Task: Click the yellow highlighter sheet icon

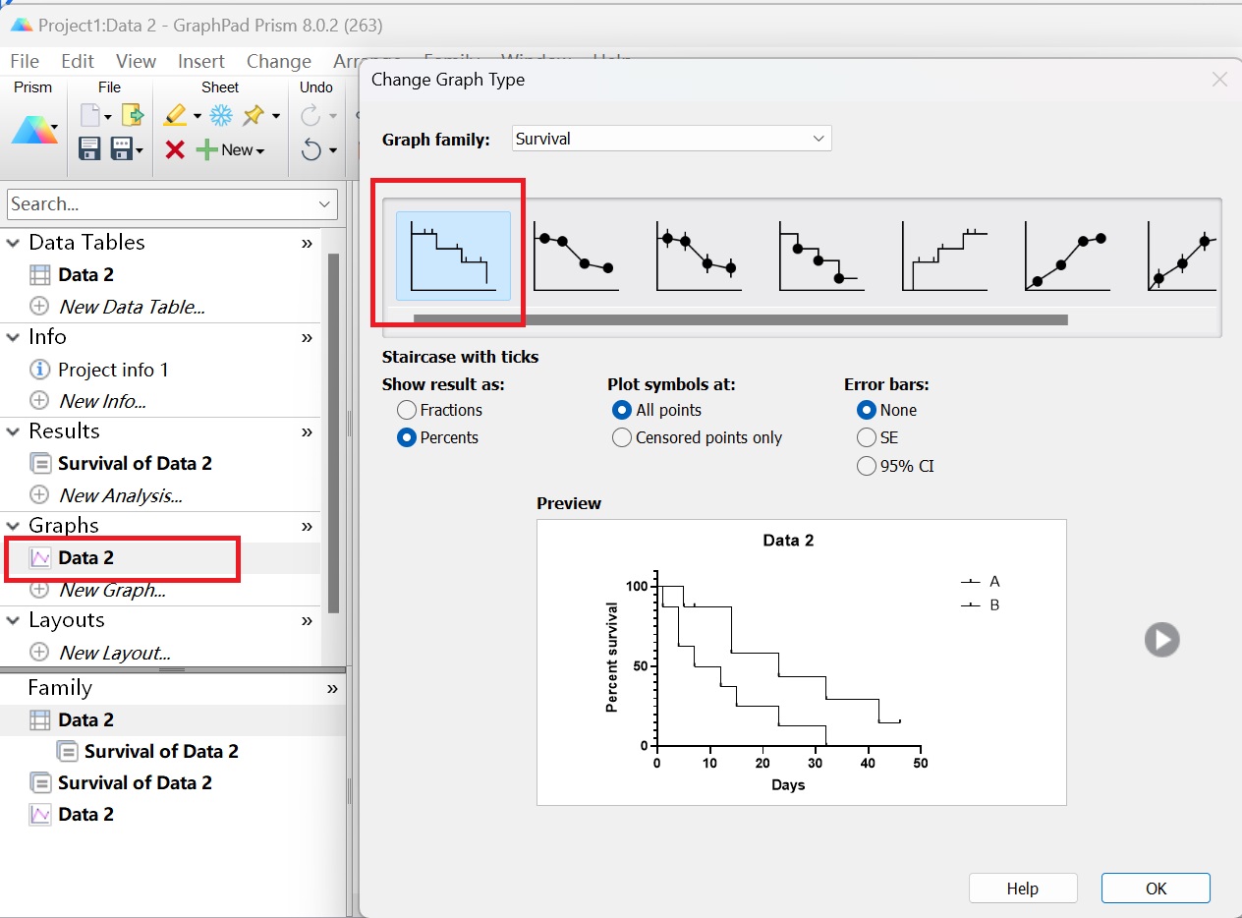Action: (176, 116)
